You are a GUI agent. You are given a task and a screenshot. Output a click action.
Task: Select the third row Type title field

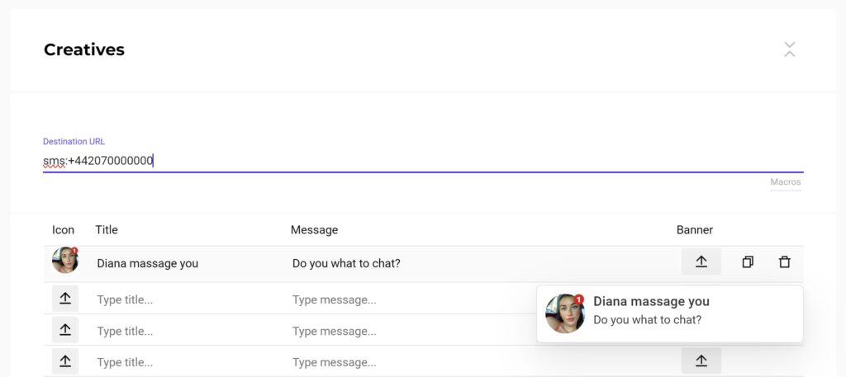tap(190, 331)
